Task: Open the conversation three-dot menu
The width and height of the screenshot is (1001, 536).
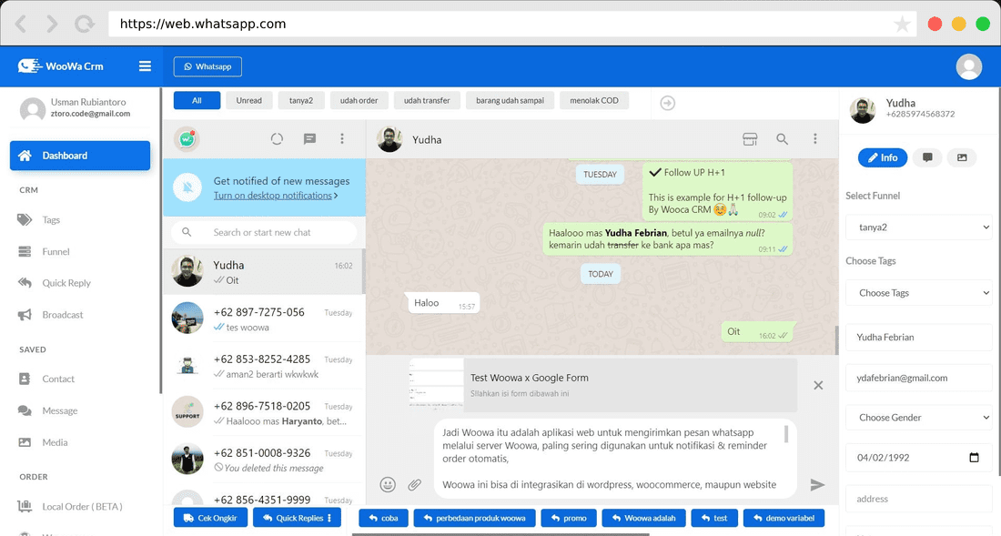Action: pyautogui.click(x=815, y=138)
